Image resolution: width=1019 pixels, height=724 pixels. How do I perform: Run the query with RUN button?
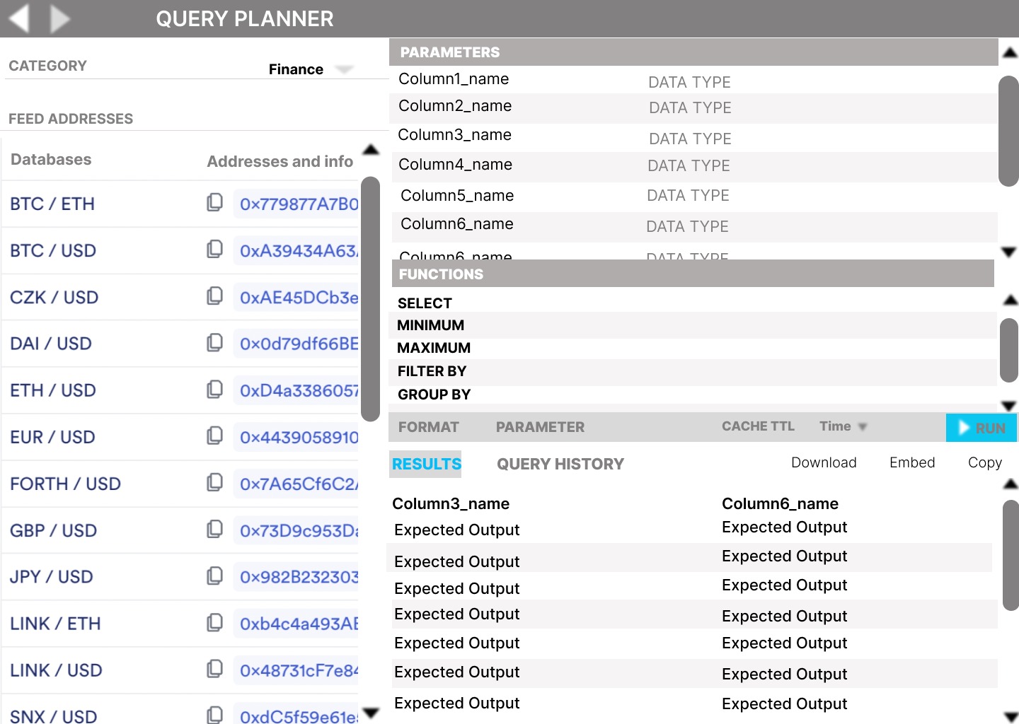(x=981, y=428)
